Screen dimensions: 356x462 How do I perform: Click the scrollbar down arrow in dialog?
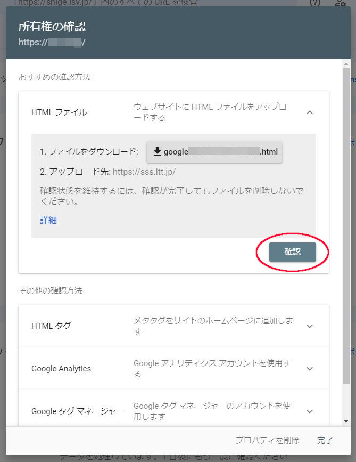[x=346, y=422]
